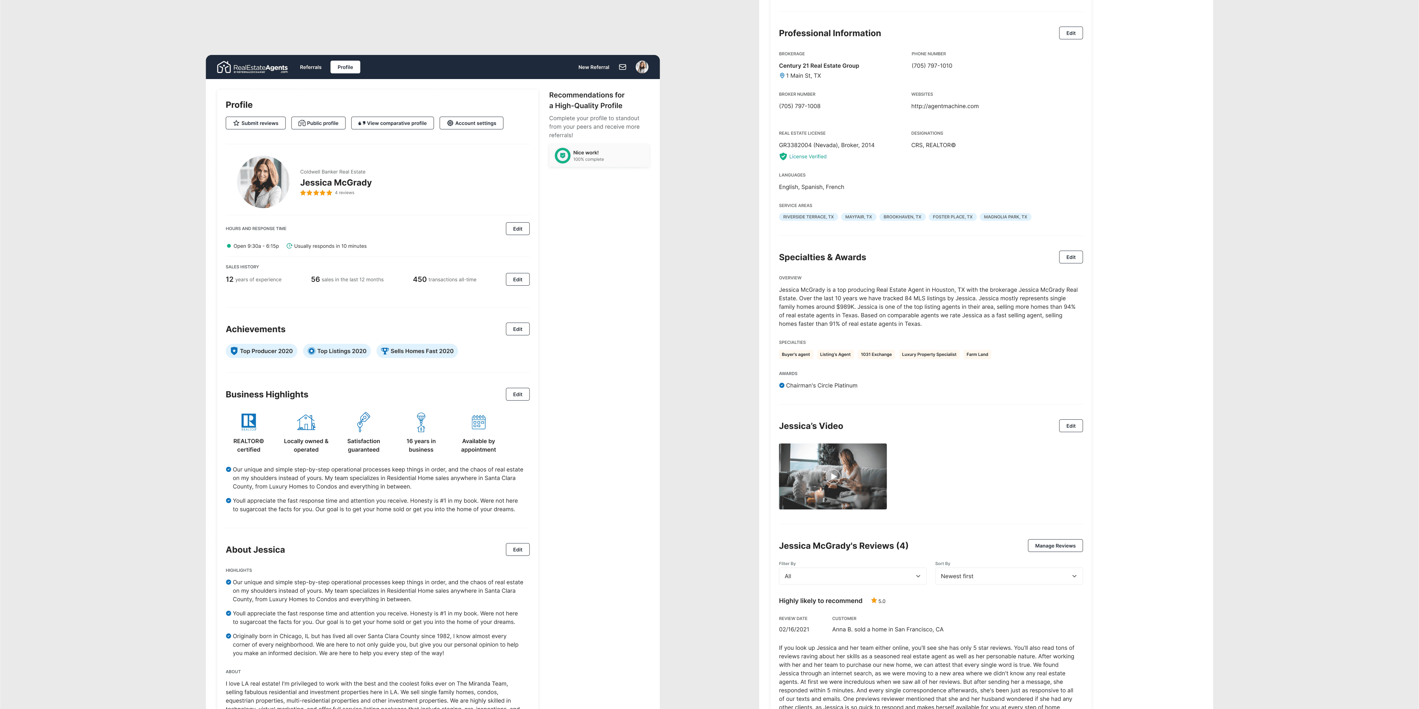Click the mail envelope icon in header
This screenshot has height=709, width=1419.
(x=622, y=67)
